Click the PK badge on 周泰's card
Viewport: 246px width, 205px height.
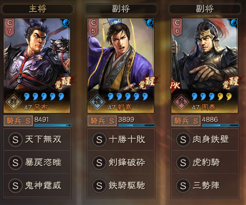click(x=175, y=85)
